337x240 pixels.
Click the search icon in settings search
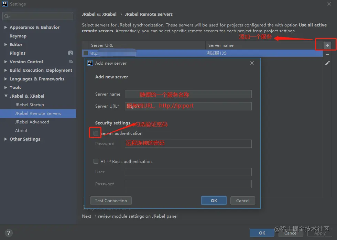(x=7, y=16)
